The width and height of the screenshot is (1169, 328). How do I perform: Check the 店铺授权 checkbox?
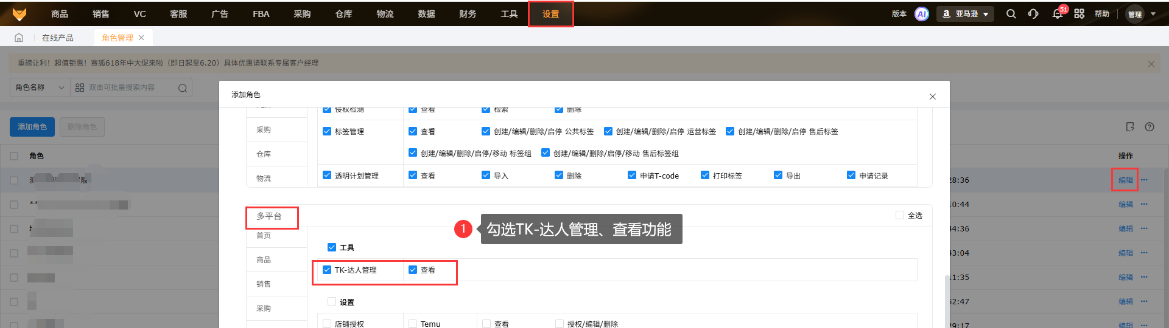pos(327,324)
